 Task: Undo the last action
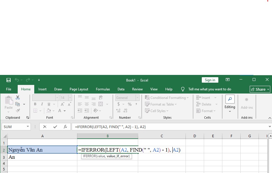click(x=17, y=80)
